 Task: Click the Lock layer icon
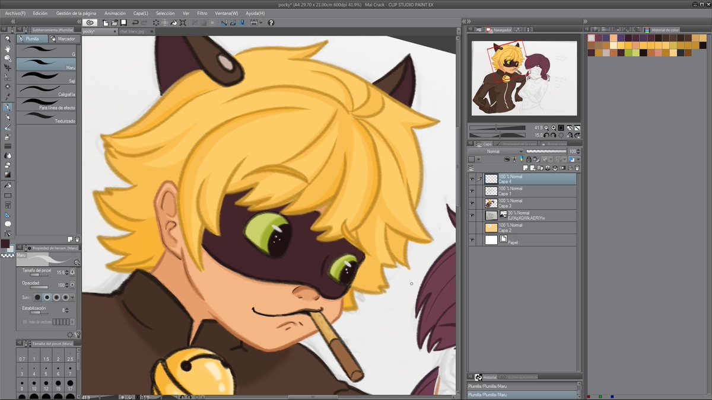pos(530,159)
